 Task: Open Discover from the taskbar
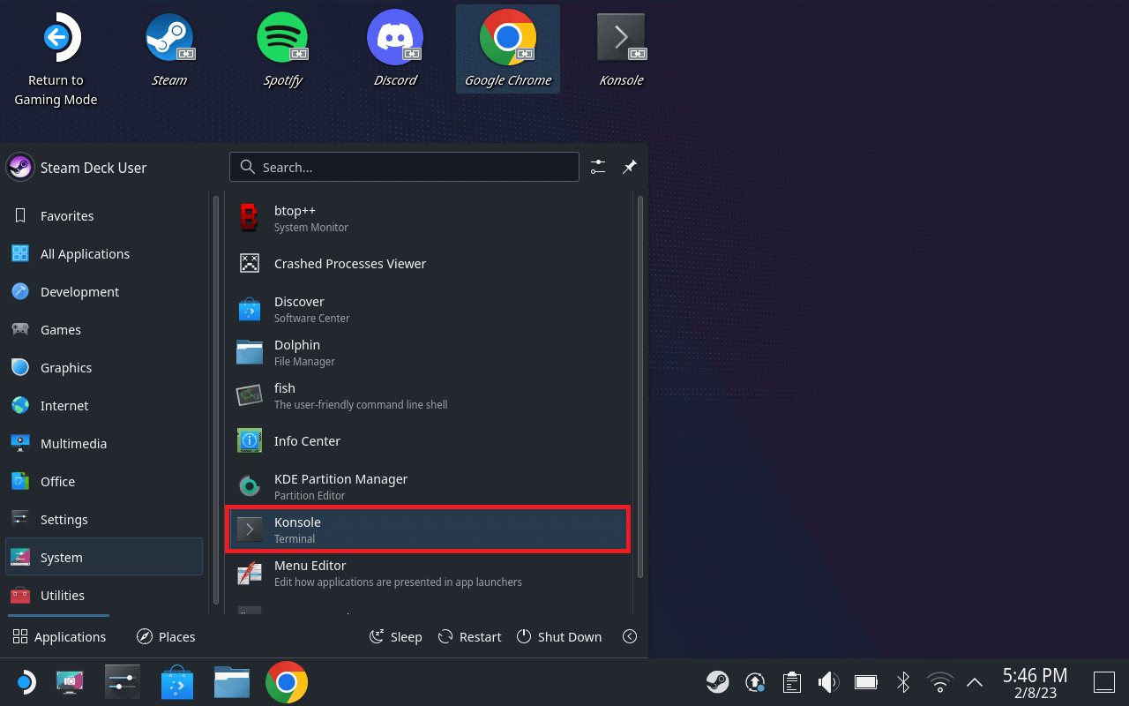point(177,681)
